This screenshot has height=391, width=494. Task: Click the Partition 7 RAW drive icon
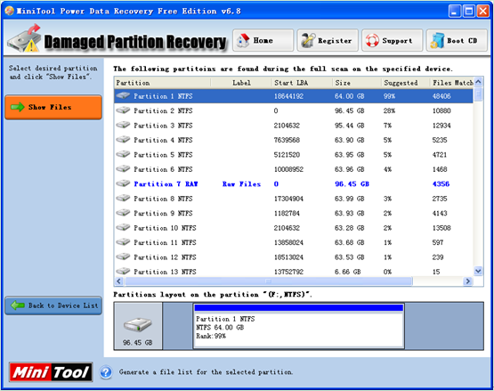coord(123,183)
